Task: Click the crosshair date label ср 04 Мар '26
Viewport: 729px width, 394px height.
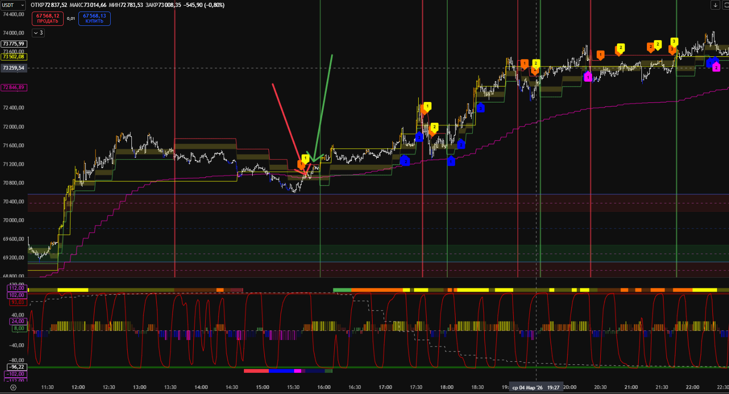Action: 527,388
